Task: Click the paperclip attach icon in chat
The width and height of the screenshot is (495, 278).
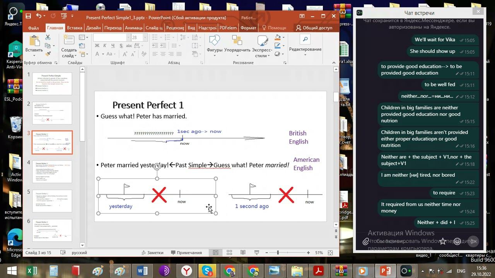Action: pyautogui.click(x=366, y=242)
